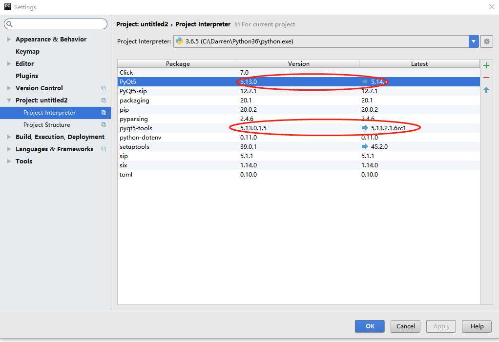Expand the Editor section
The width and height of the screenshot is (499, 342).
[9, 63]
